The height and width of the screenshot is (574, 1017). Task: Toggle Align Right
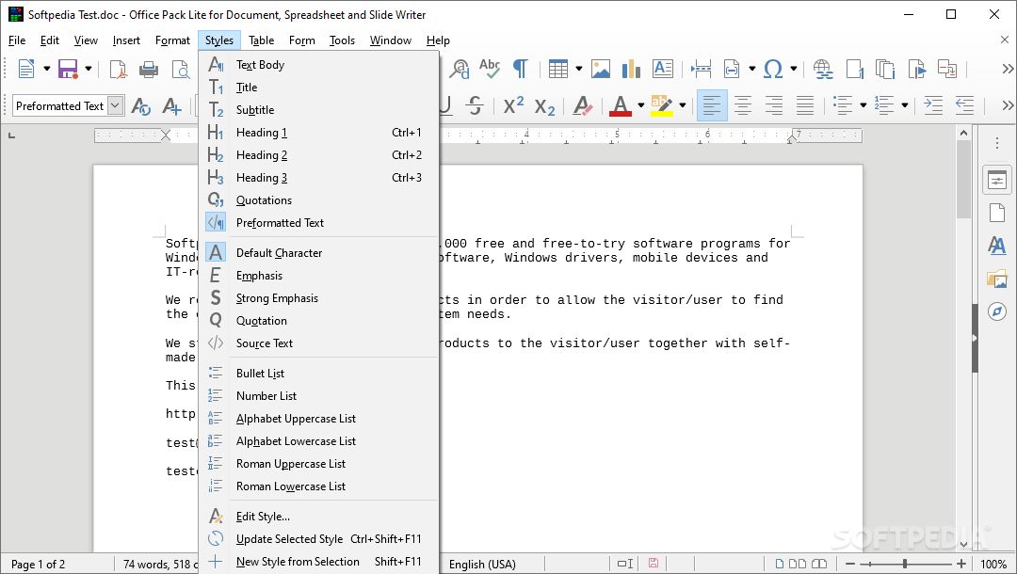(774, 105)
